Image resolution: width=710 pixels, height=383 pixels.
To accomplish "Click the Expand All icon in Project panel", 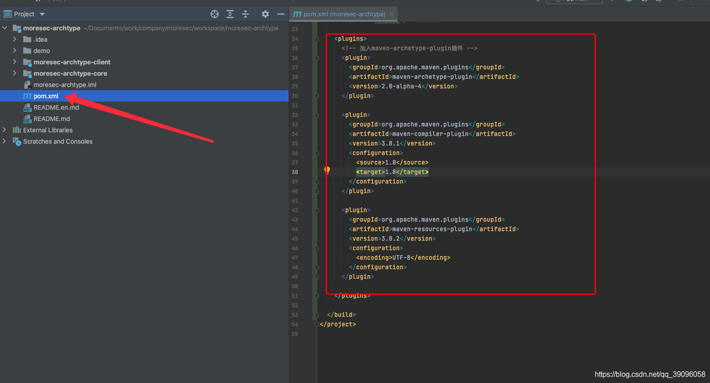I will click(x=230, y=14).
